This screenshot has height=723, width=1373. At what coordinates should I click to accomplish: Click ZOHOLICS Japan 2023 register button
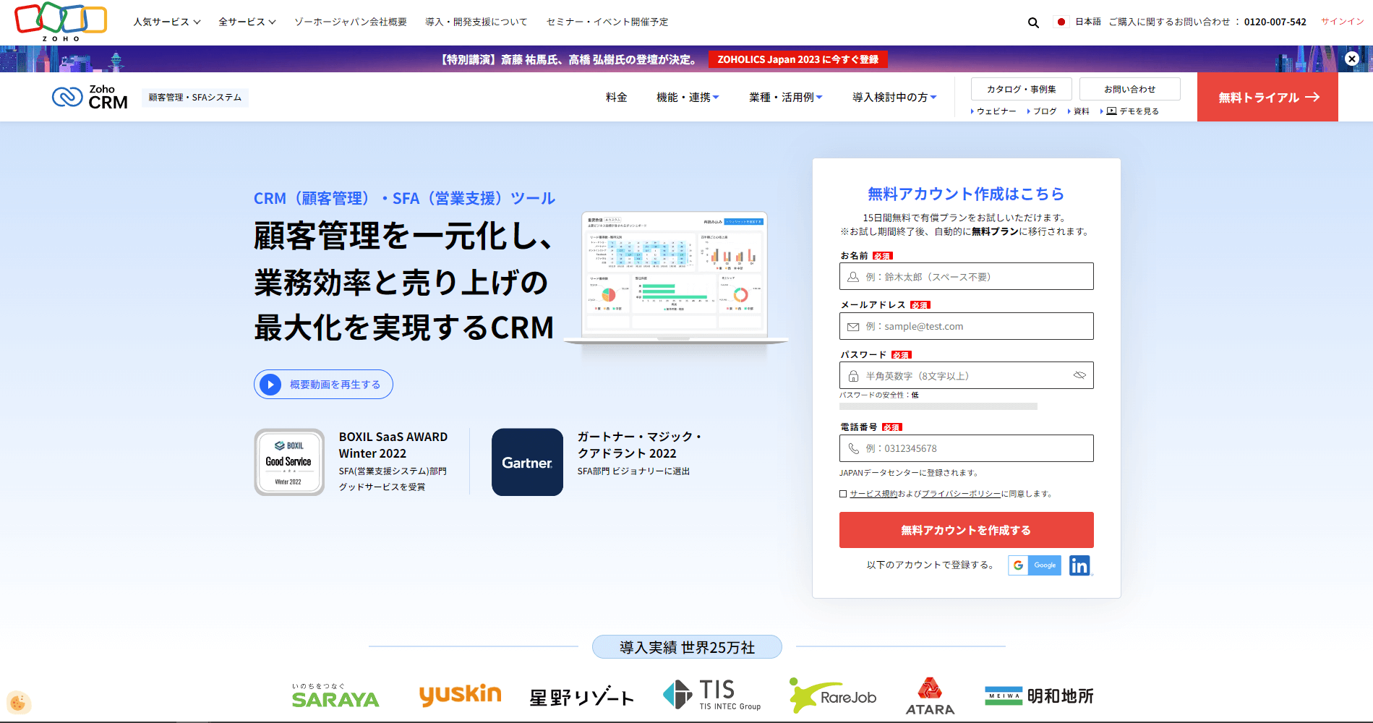click(797, 59)
